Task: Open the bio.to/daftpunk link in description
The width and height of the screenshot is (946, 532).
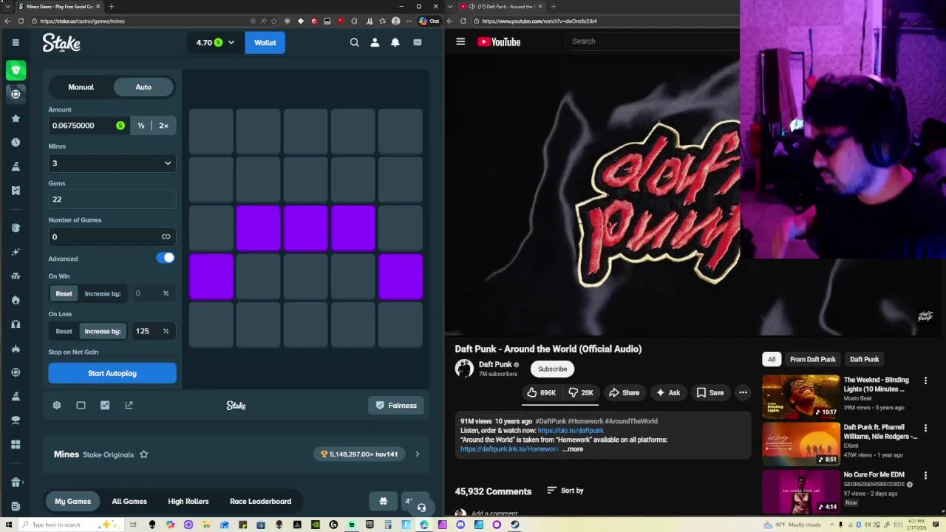Action: tap(571, 430)
